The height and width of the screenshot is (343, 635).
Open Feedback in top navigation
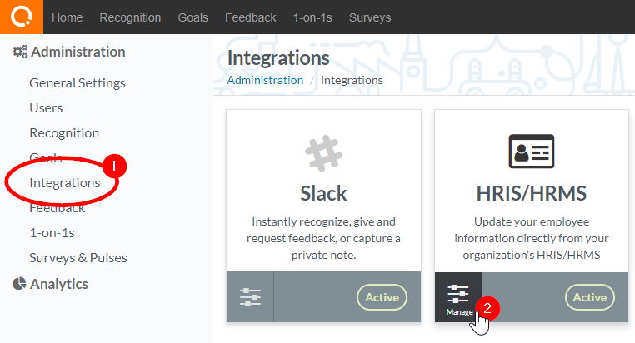pos(250,17)
